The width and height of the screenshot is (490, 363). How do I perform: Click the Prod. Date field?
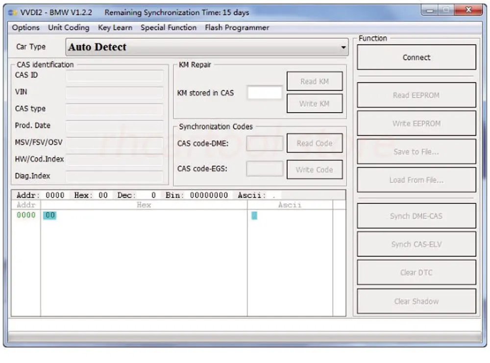click(x=114, y=126)
